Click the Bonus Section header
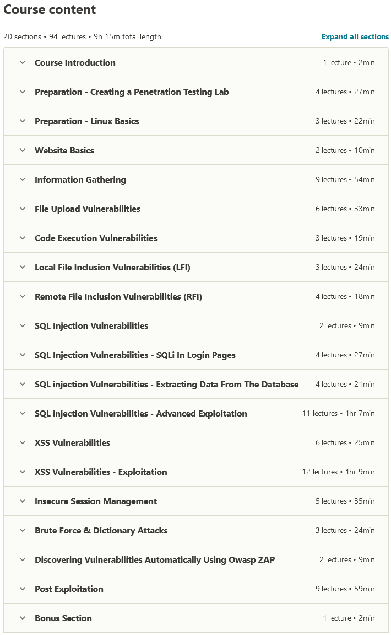391x635 pixels. 63,618
